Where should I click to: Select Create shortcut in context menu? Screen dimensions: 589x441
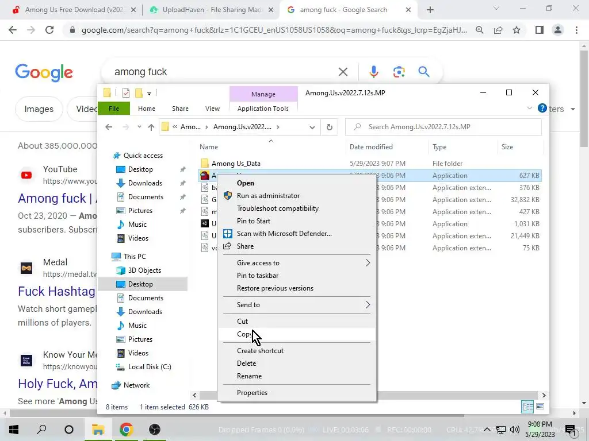coord(297,351)
